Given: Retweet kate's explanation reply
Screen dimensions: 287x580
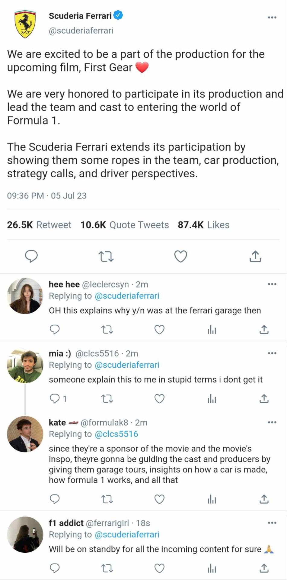Looking at the screenshot, I should (x=107, y=499).
